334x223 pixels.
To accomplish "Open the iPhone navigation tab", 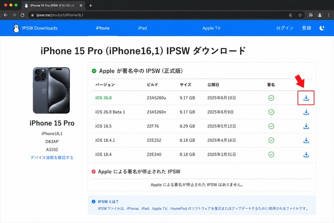I will click(103, 28).
